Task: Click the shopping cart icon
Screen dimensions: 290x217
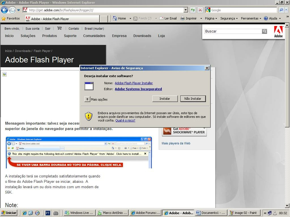Action: [59, 28]
